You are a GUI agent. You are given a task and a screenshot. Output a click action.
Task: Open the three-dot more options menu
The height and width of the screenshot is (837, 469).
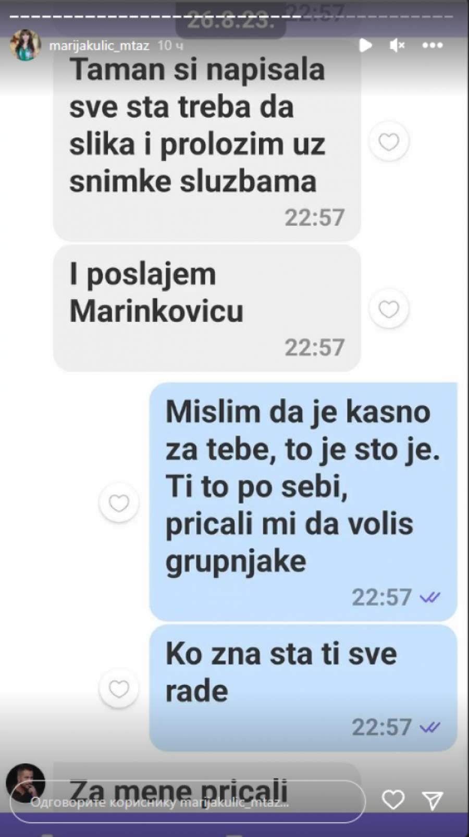tap(433, 46)
